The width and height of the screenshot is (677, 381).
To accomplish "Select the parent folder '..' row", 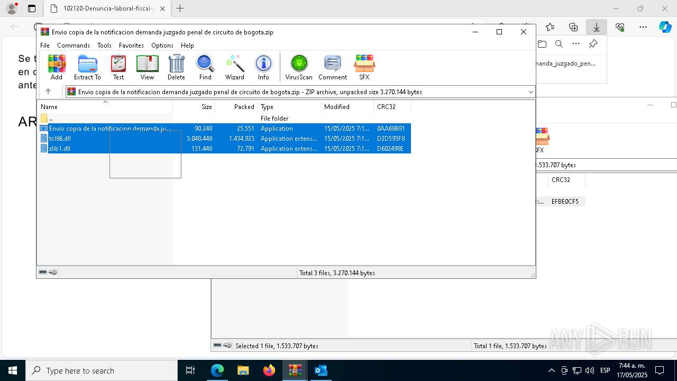I will (x=224, y=119).
